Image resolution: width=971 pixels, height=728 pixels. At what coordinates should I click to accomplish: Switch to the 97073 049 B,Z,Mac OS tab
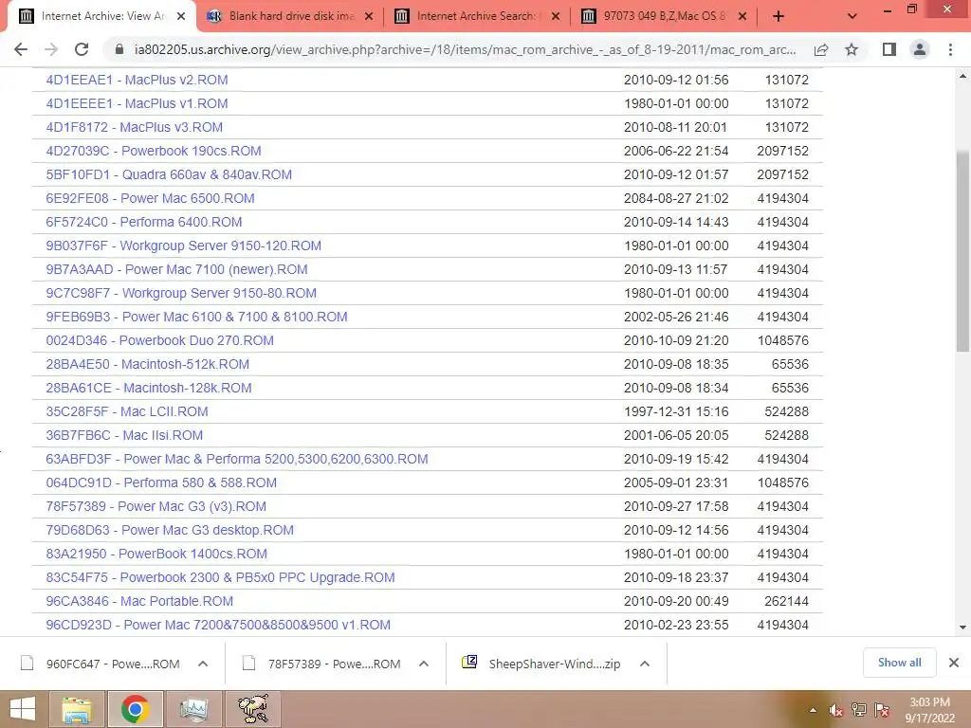pyautogui.click(x=665, y=16)
